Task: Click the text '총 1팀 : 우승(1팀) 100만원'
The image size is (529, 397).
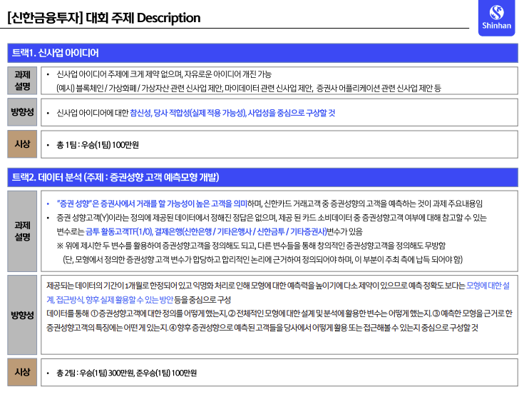Action: 98,145
